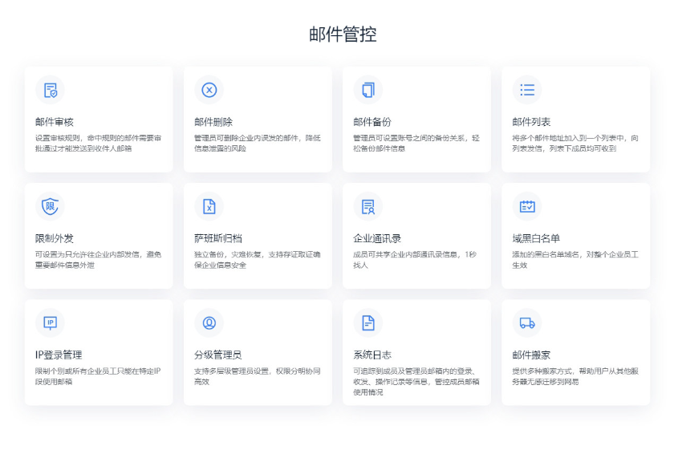Click the 邮件审核 document-shield icon
The image size is (678, 454).
[x=50, y=90]
